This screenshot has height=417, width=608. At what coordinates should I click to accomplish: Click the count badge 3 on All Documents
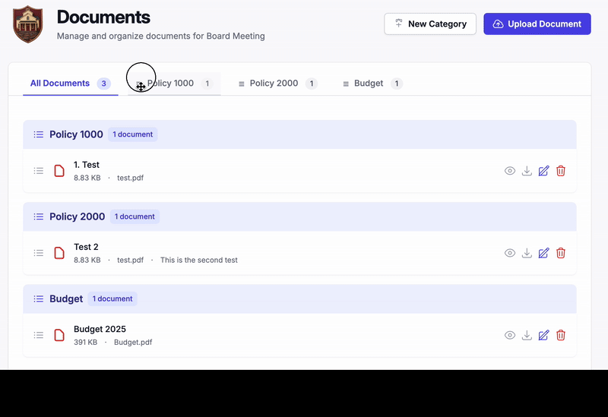103,84
